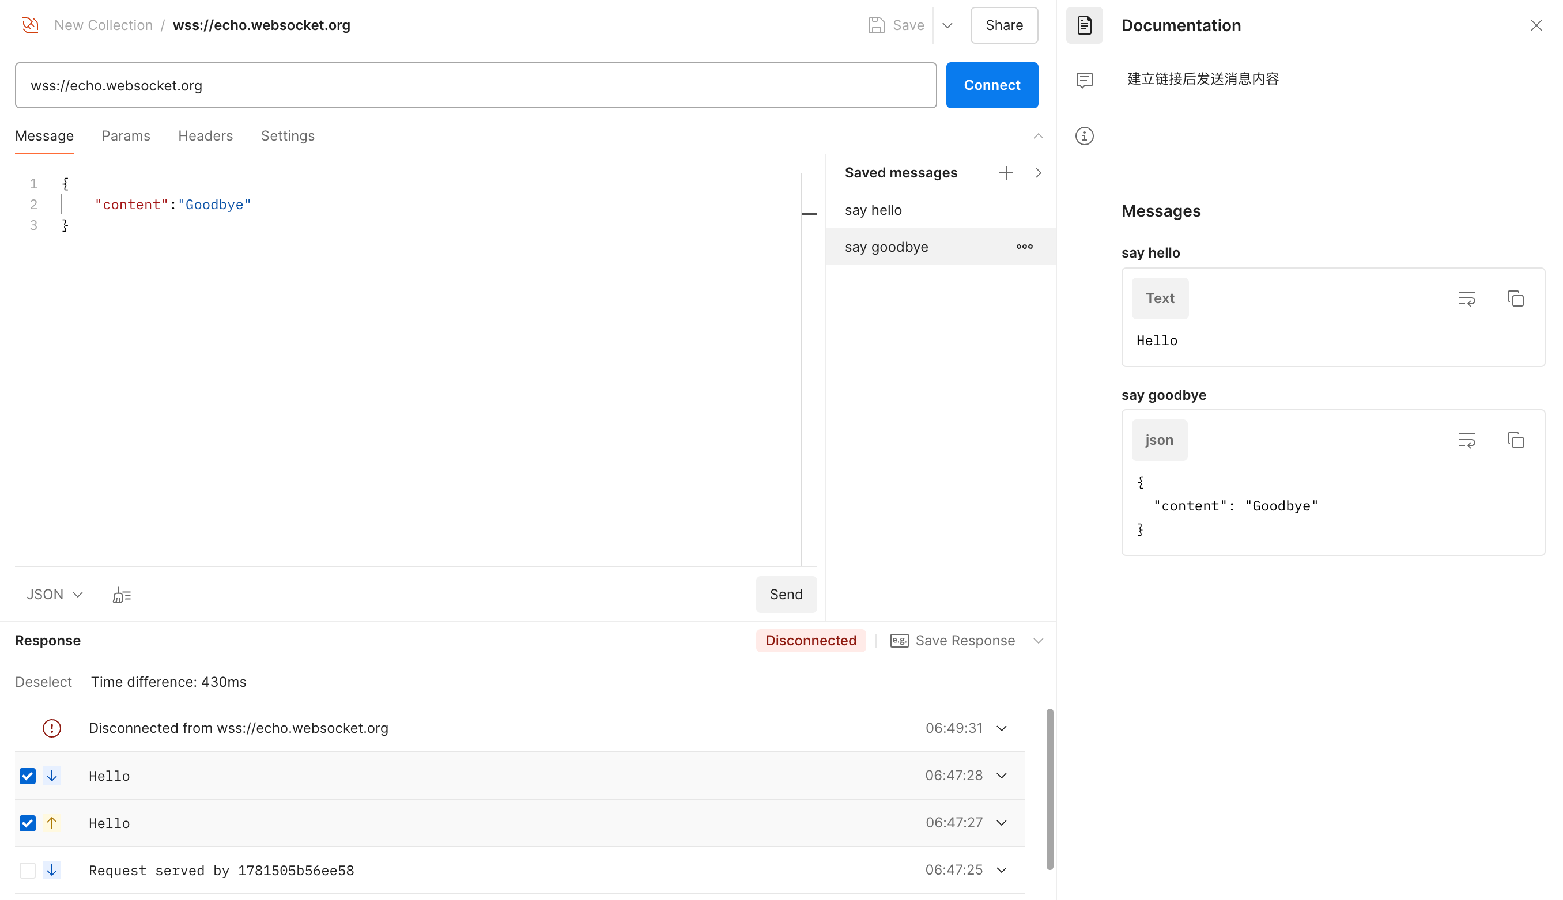Select the Message tab
This screenshot has width=1563, height=900.
44,136
